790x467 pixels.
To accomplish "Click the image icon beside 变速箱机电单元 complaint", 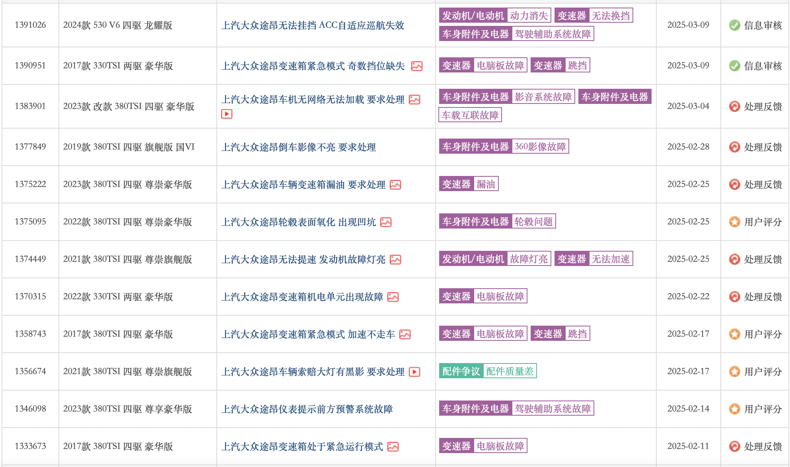I will pos(393,297).
